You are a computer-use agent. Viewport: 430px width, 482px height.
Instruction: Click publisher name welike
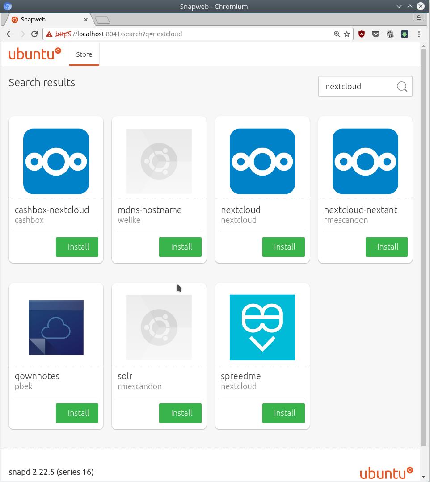(x=129, y=220)
